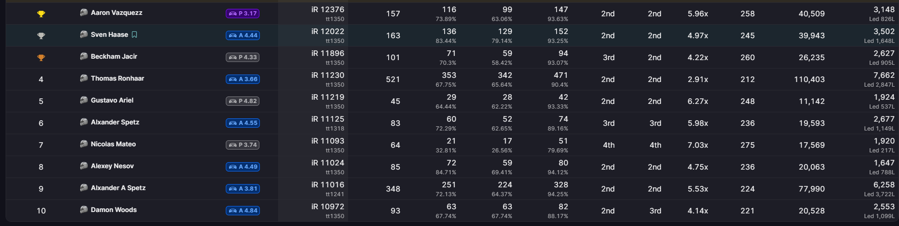This screenshot has width=899, height=226.
Task: Open Alexey Nesov's driver profile
Action: pos(112,166)
